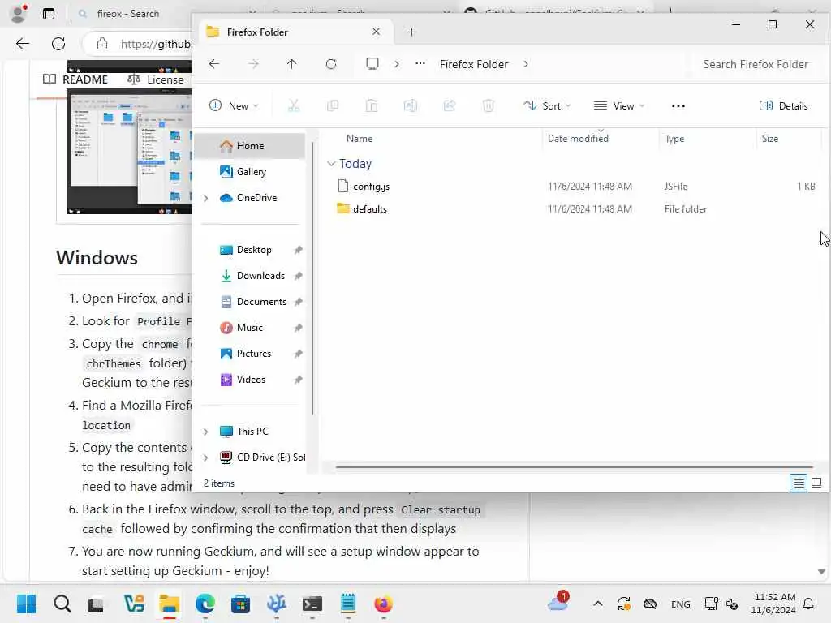Click the Delete trash icon in Explorer

[488, 106]
